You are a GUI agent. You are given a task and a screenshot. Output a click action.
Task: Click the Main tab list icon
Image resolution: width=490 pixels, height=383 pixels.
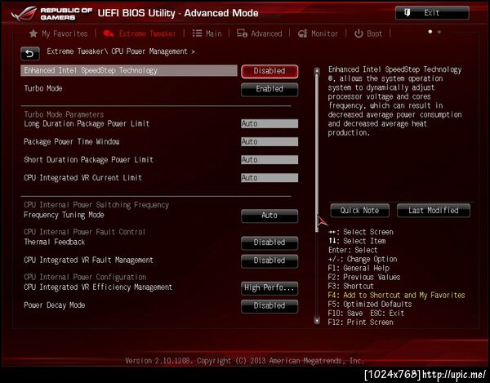[x=197, y=33]
